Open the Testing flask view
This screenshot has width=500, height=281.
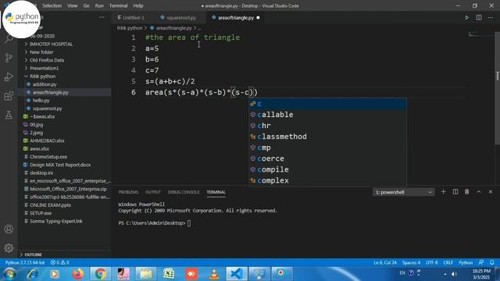tap(9, 115)
